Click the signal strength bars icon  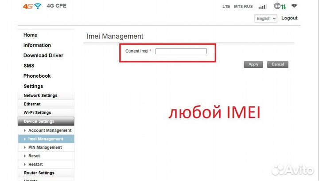(x=262, y=6)
